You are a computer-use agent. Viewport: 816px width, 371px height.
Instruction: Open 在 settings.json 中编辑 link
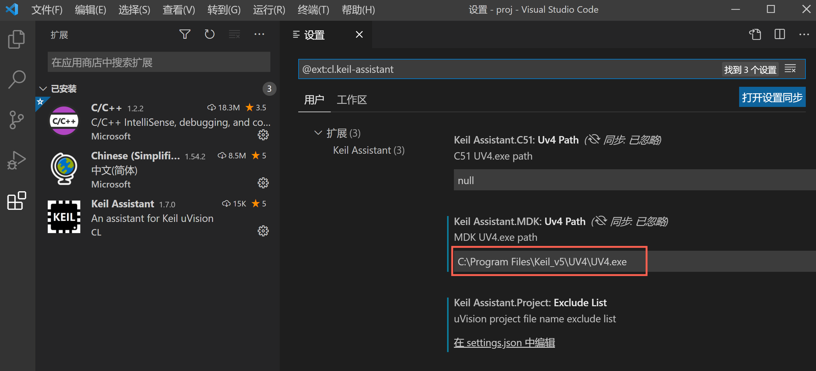coord(504,342)
